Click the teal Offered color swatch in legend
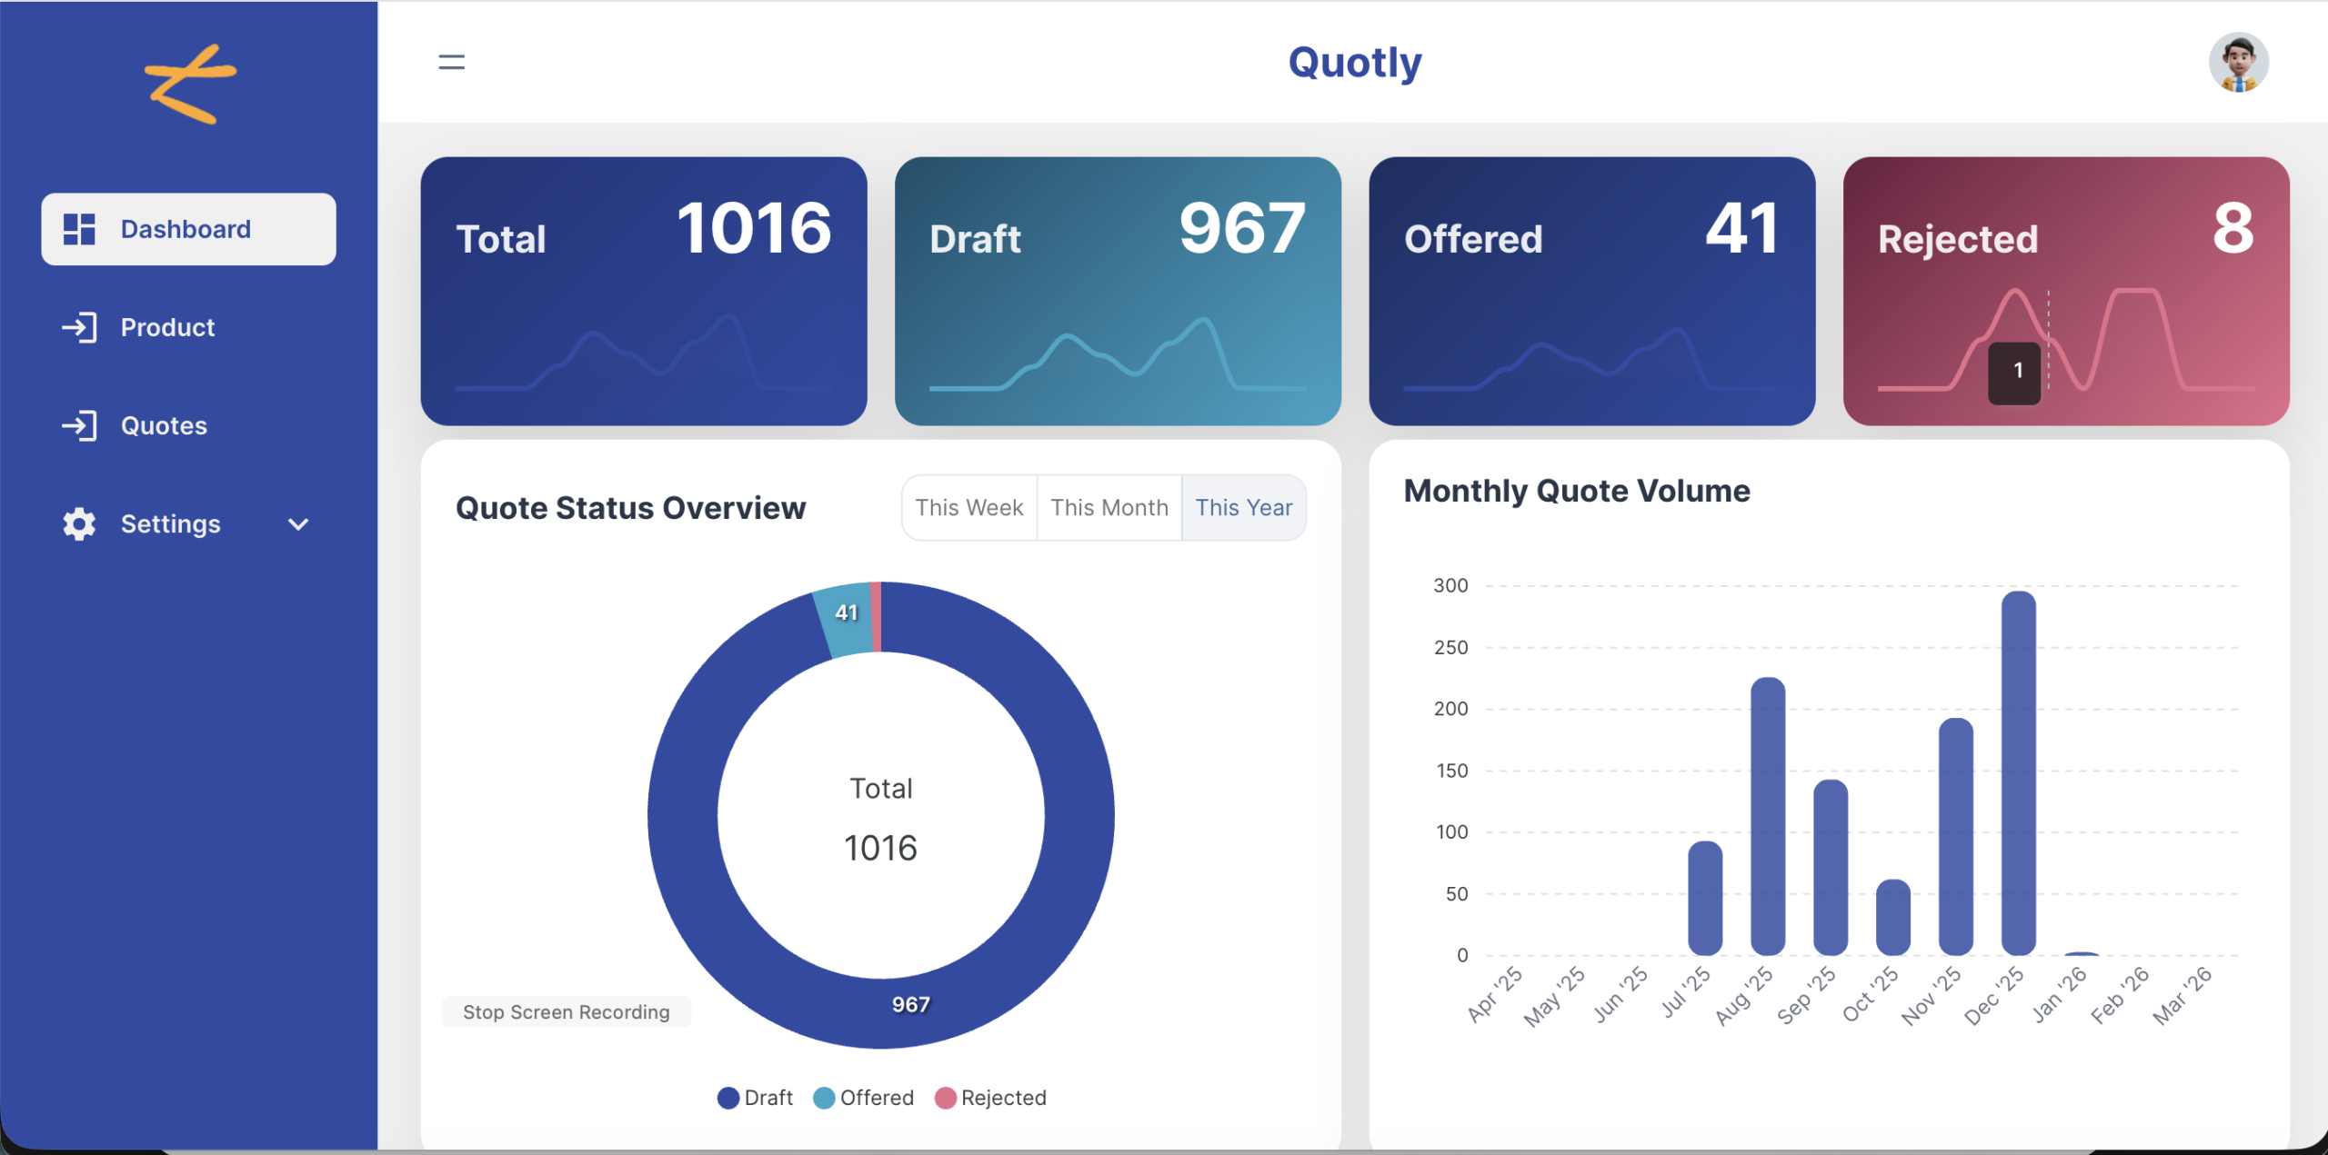The image size is (2328, 1155). [x=823, y=1098]
